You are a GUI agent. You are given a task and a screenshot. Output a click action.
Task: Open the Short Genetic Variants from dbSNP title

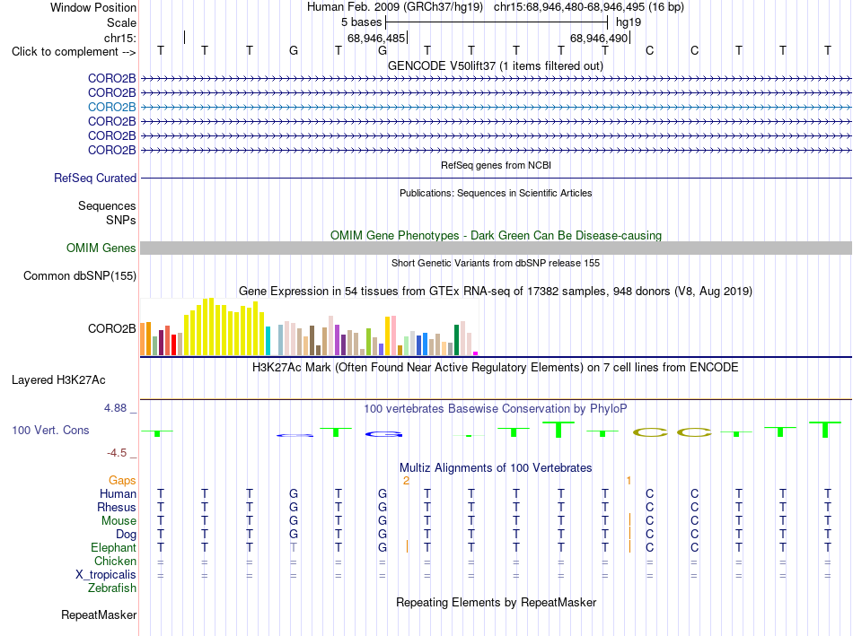click(x=496, y=263)
